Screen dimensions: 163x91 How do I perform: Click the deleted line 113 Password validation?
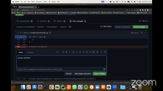81,47
